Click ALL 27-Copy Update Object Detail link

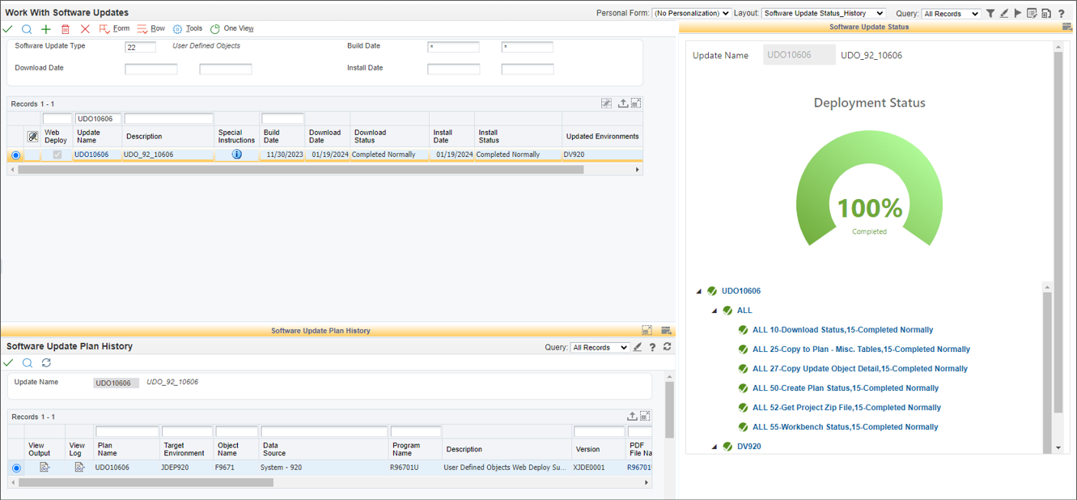(860, 369)
